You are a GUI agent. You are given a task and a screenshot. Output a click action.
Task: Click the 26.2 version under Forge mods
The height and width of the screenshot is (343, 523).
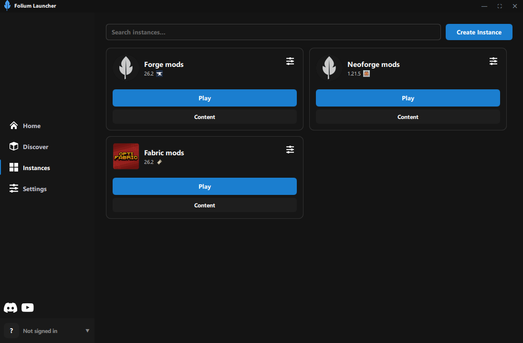pos(149,74)
